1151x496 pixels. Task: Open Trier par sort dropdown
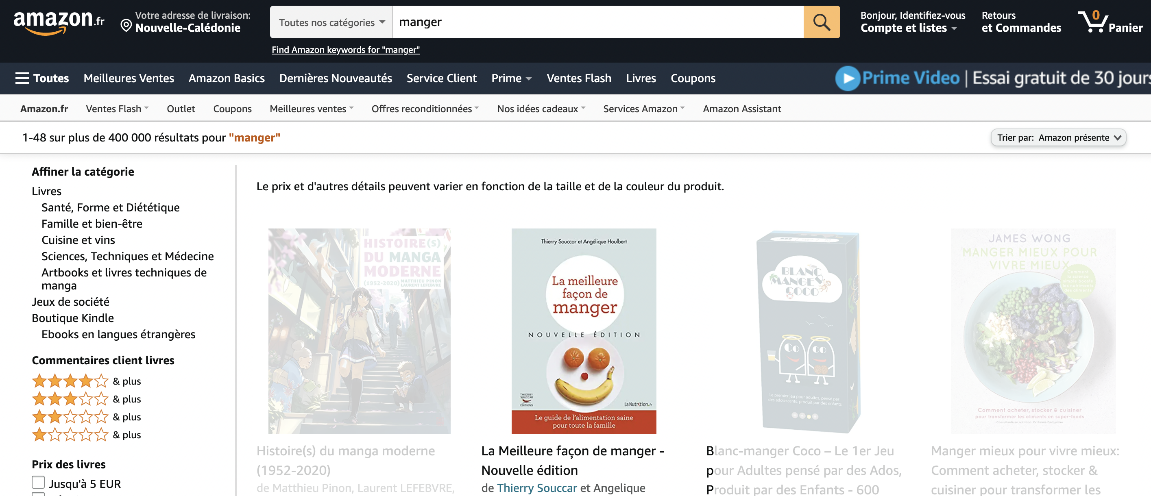tap(1058, 137)
